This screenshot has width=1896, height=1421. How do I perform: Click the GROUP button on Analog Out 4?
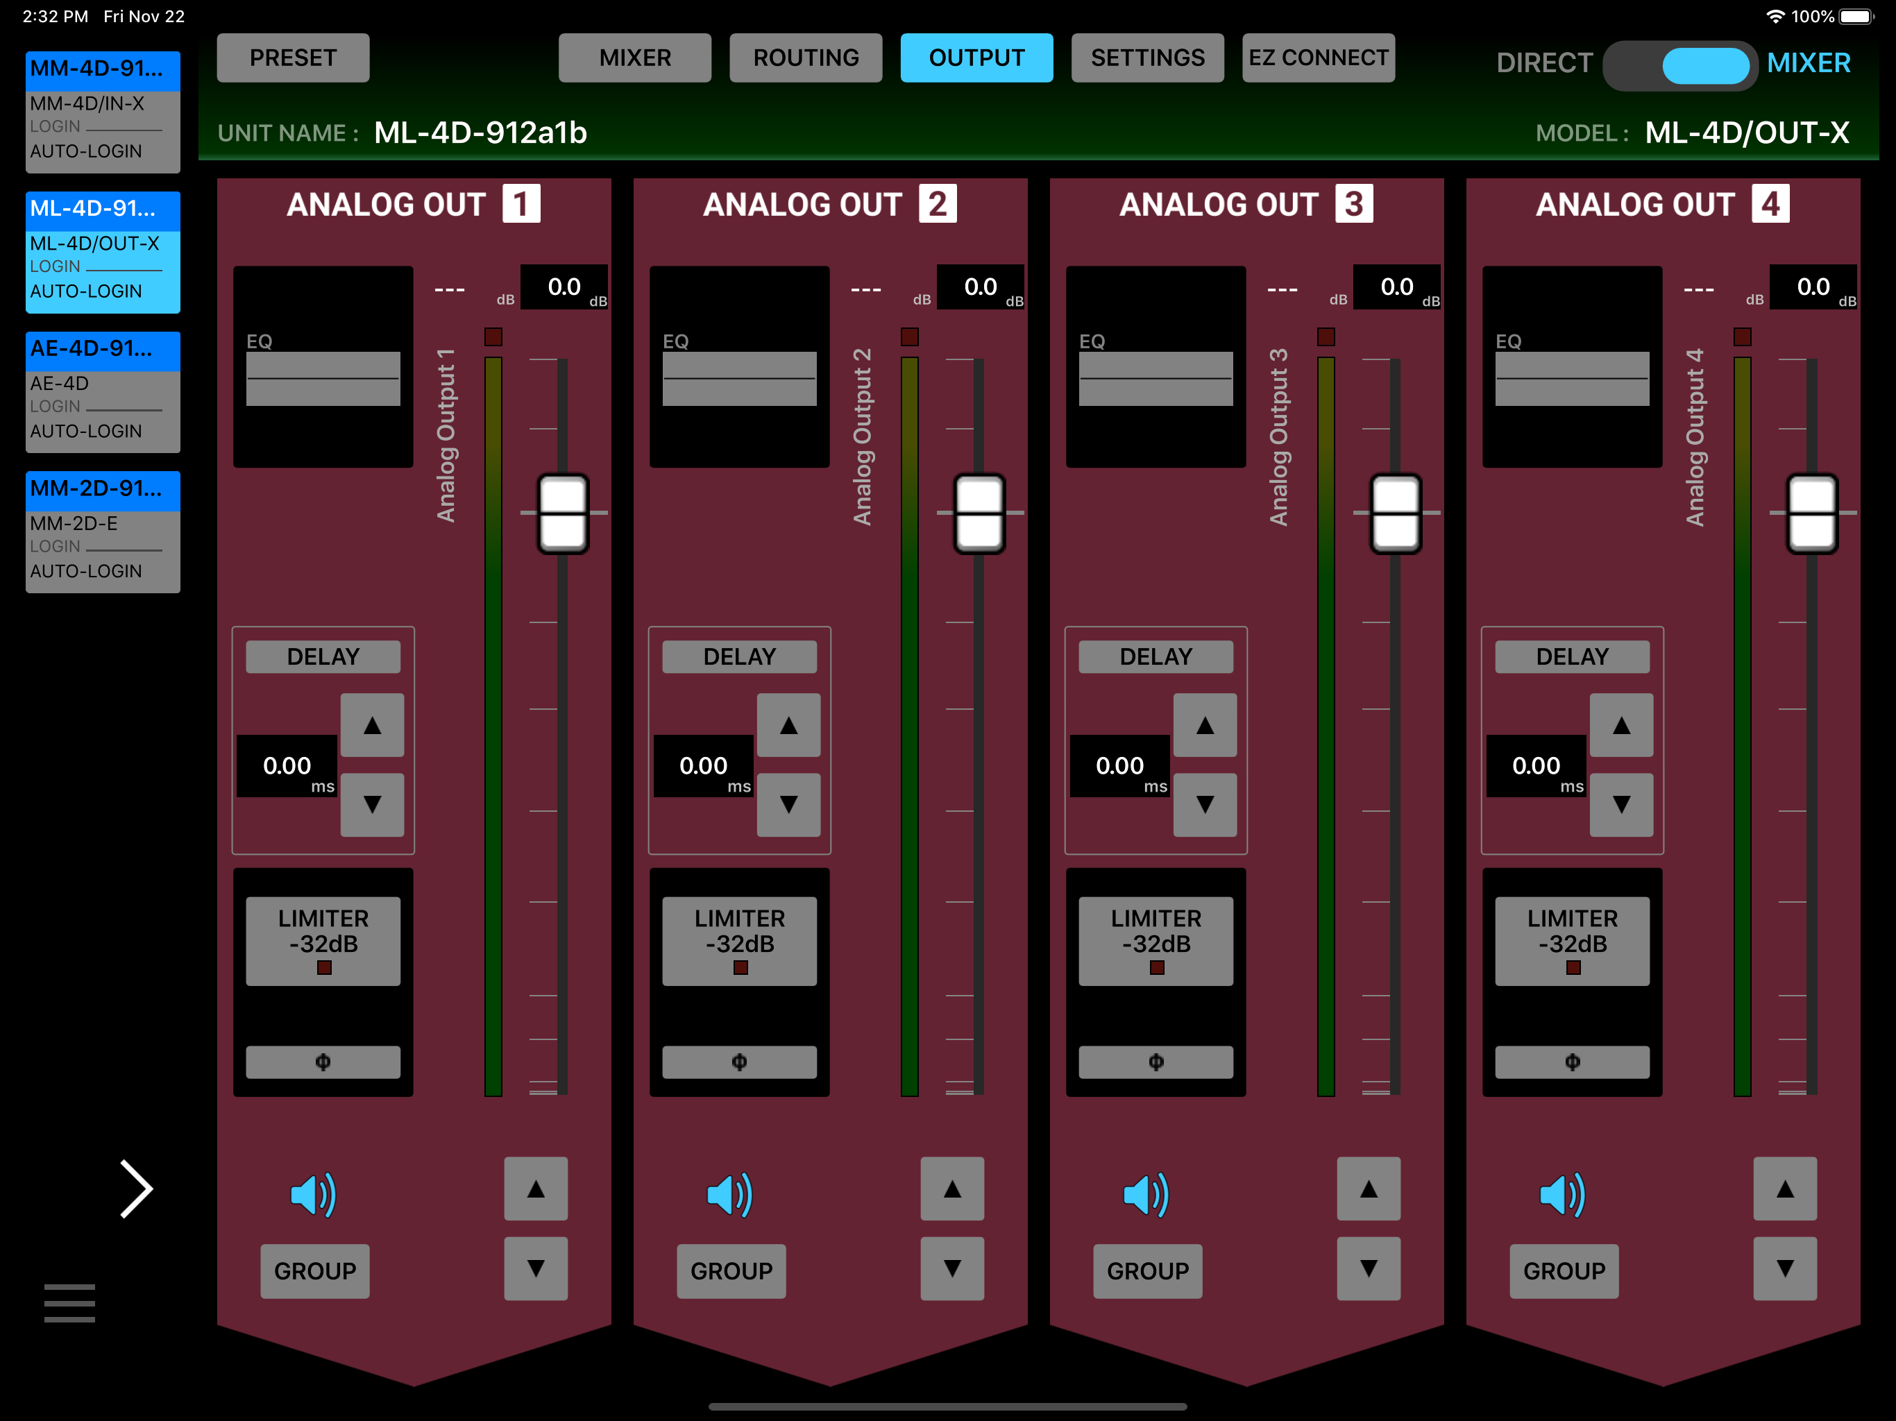pos(1564,1271)
